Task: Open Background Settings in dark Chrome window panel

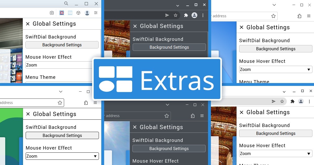Action: 169,47
